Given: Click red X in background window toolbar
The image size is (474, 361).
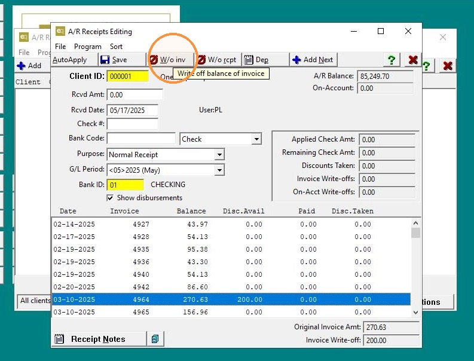Looking at the screenshot, I should click(x=447, y=66).
